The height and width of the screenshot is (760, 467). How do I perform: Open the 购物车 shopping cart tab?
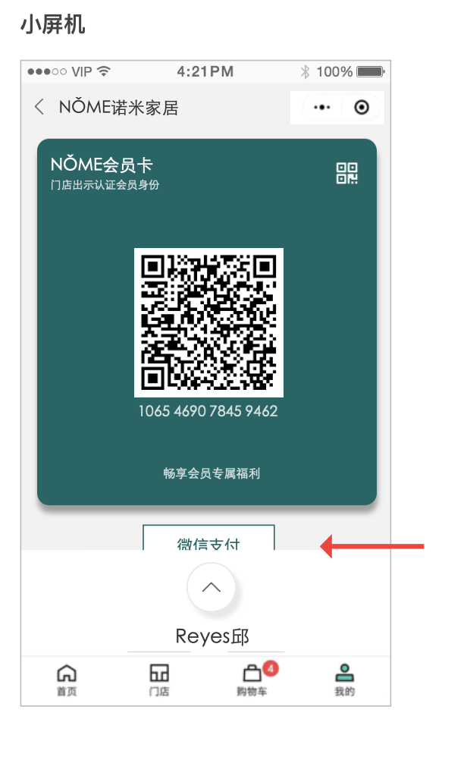click(x=252, y=680)
